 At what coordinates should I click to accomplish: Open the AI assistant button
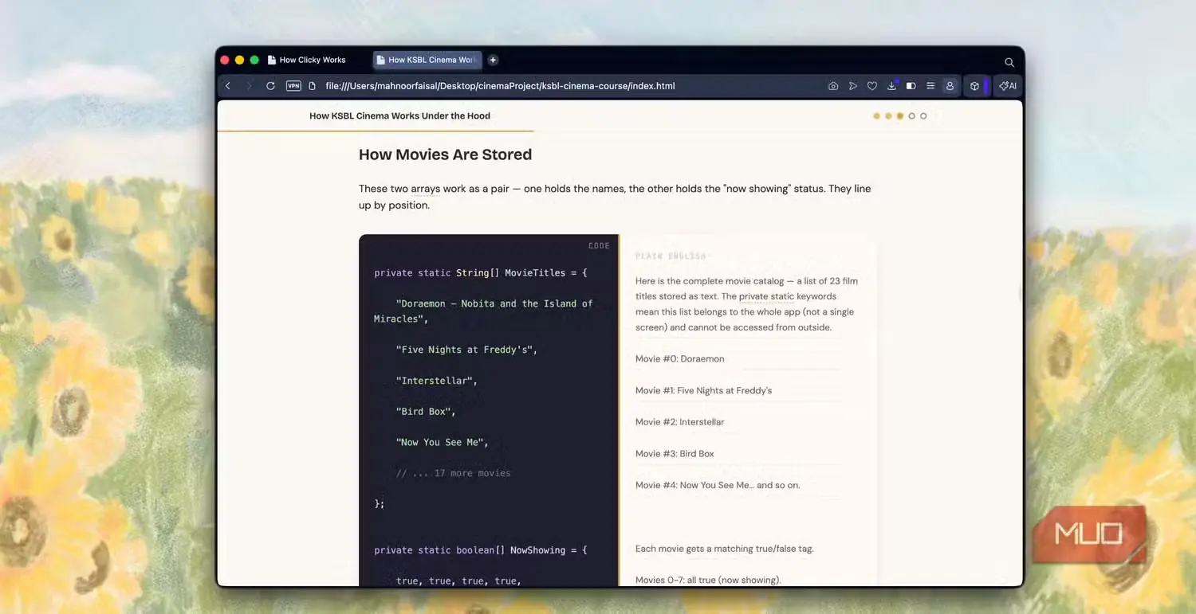point(1008,86)
